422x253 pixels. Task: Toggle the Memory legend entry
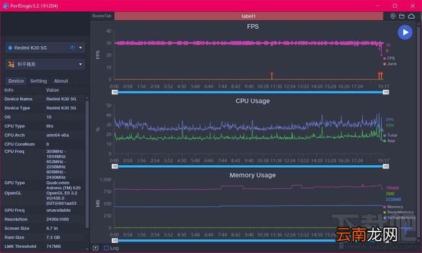pyautogui.click(x=393, y=207)
